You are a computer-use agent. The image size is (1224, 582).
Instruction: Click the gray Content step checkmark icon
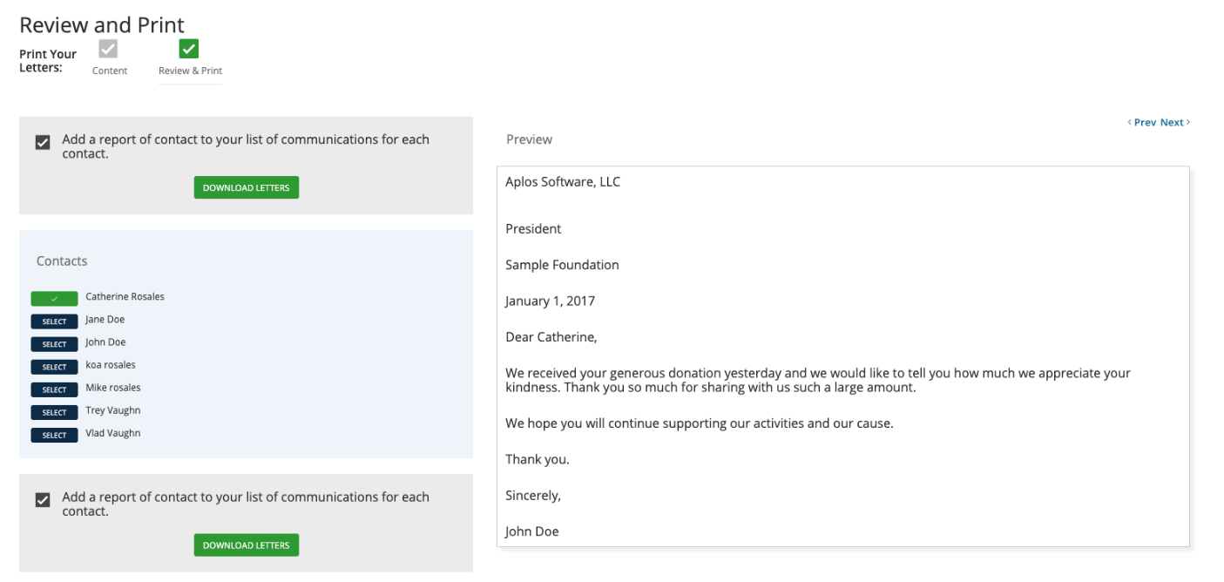[x=109, y=49]
